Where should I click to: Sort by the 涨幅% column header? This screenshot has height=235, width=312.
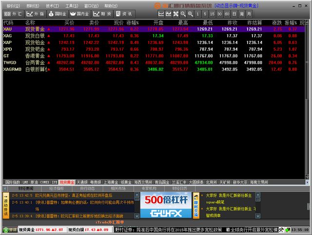click(133, 23)
